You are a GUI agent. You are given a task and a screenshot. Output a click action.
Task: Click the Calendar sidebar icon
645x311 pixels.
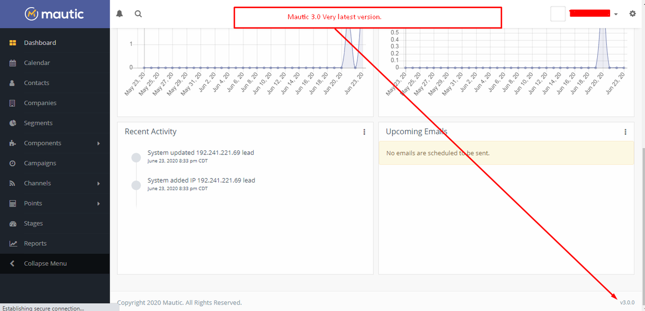tap(13, 63)
